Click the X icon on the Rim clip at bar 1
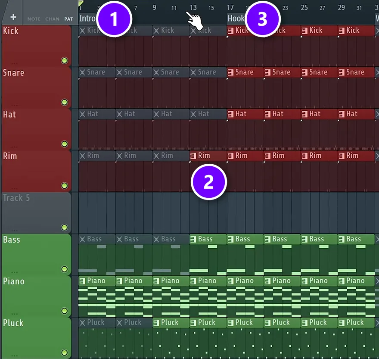 82,156
